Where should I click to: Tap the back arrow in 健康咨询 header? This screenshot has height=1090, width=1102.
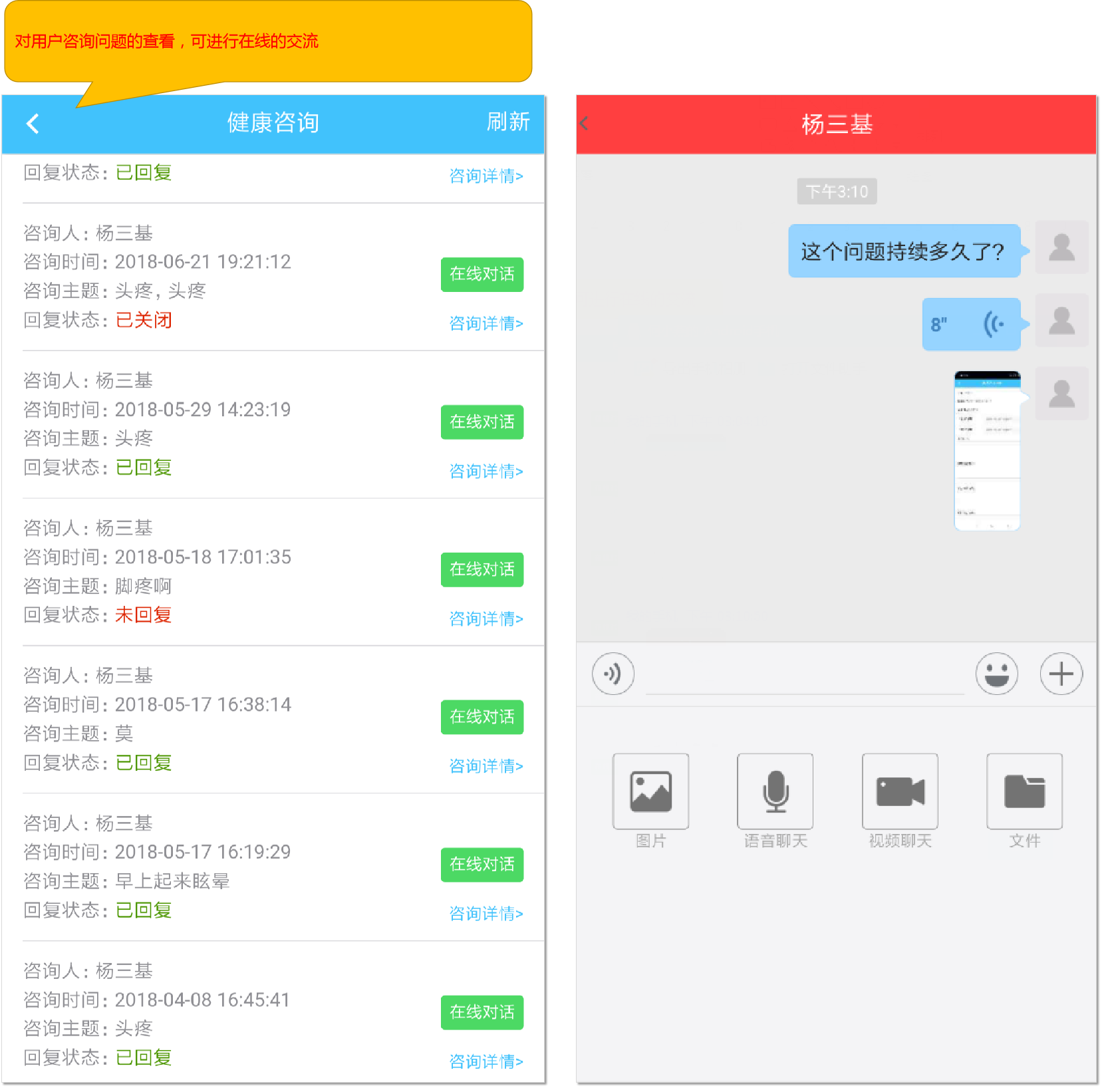pyautogui.click(x=33, y=124)
